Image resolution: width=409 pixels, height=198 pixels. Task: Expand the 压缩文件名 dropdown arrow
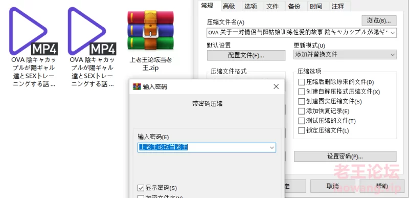click(x=393, y=33)
